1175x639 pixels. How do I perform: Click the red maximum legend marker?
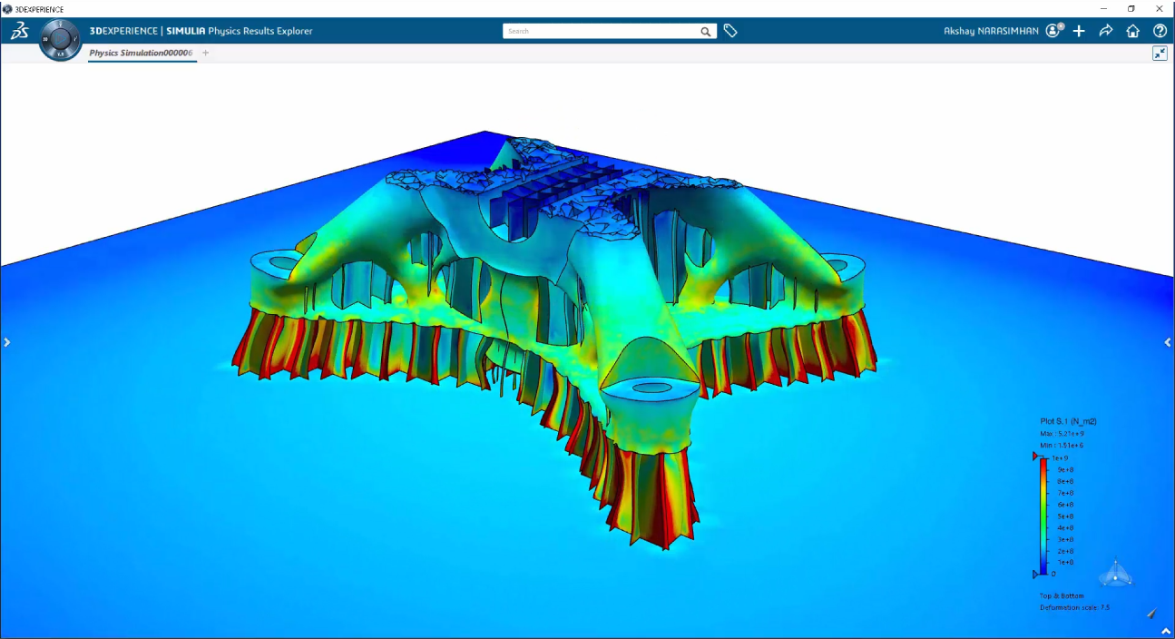click(1035, 457)
